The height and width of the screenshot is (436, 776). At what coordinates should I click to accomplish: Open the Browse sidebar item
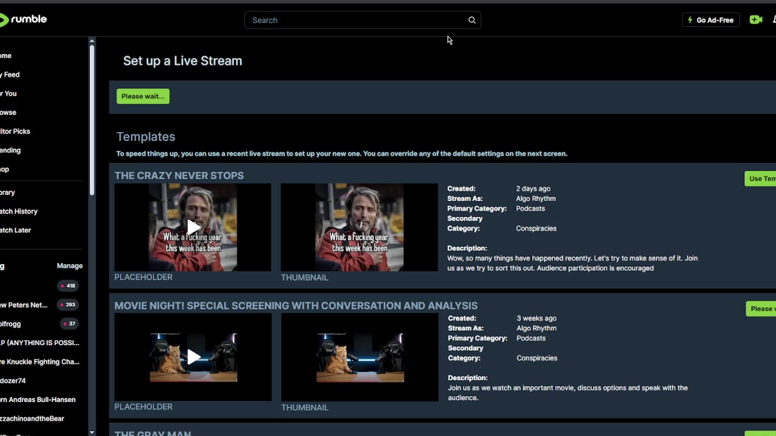click(x=8, y=112)
